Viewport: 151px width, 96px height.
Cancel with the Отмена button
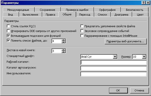point(139,90)
